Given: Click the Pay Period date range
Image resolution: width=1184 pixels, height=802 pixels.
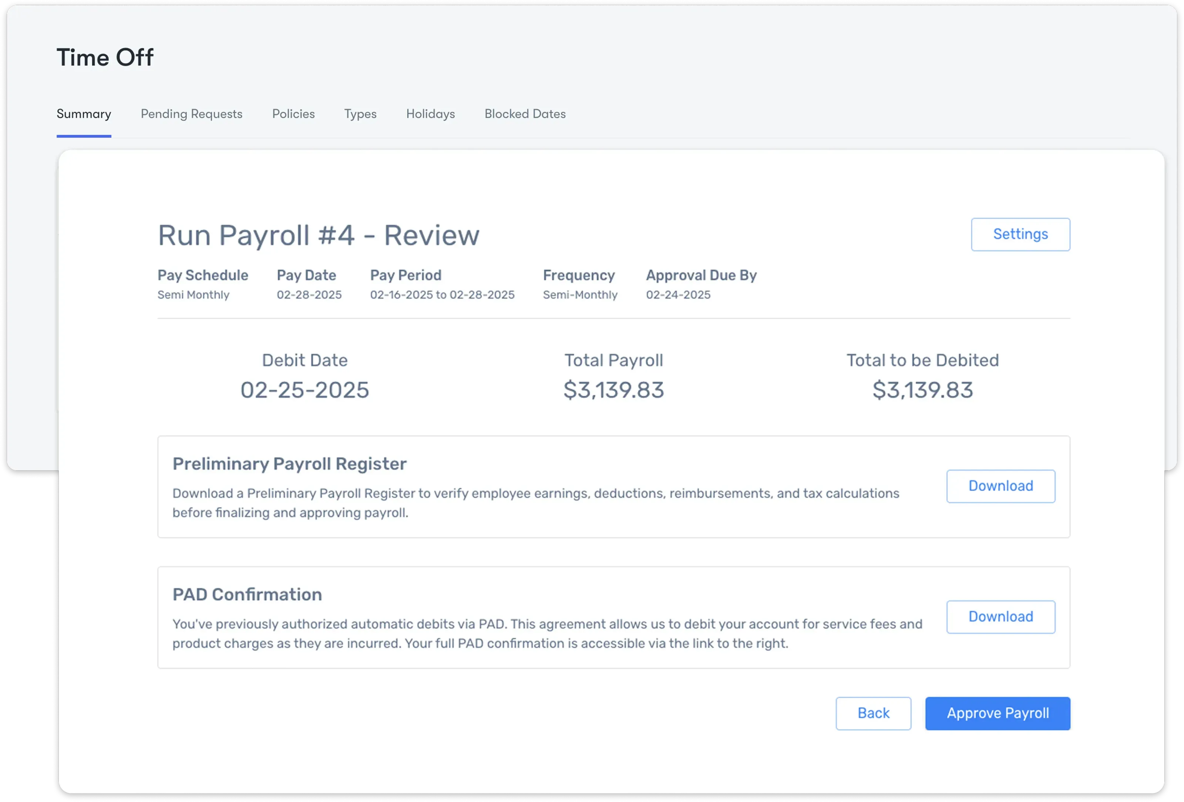Looking at the screenshot, I should point(442,295).
